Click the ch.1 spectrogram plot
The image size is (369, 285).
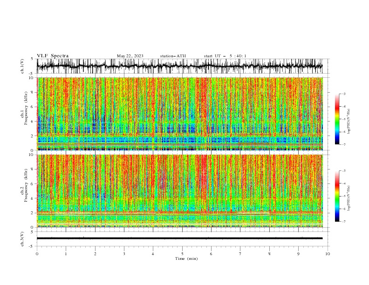click(180, 114)
